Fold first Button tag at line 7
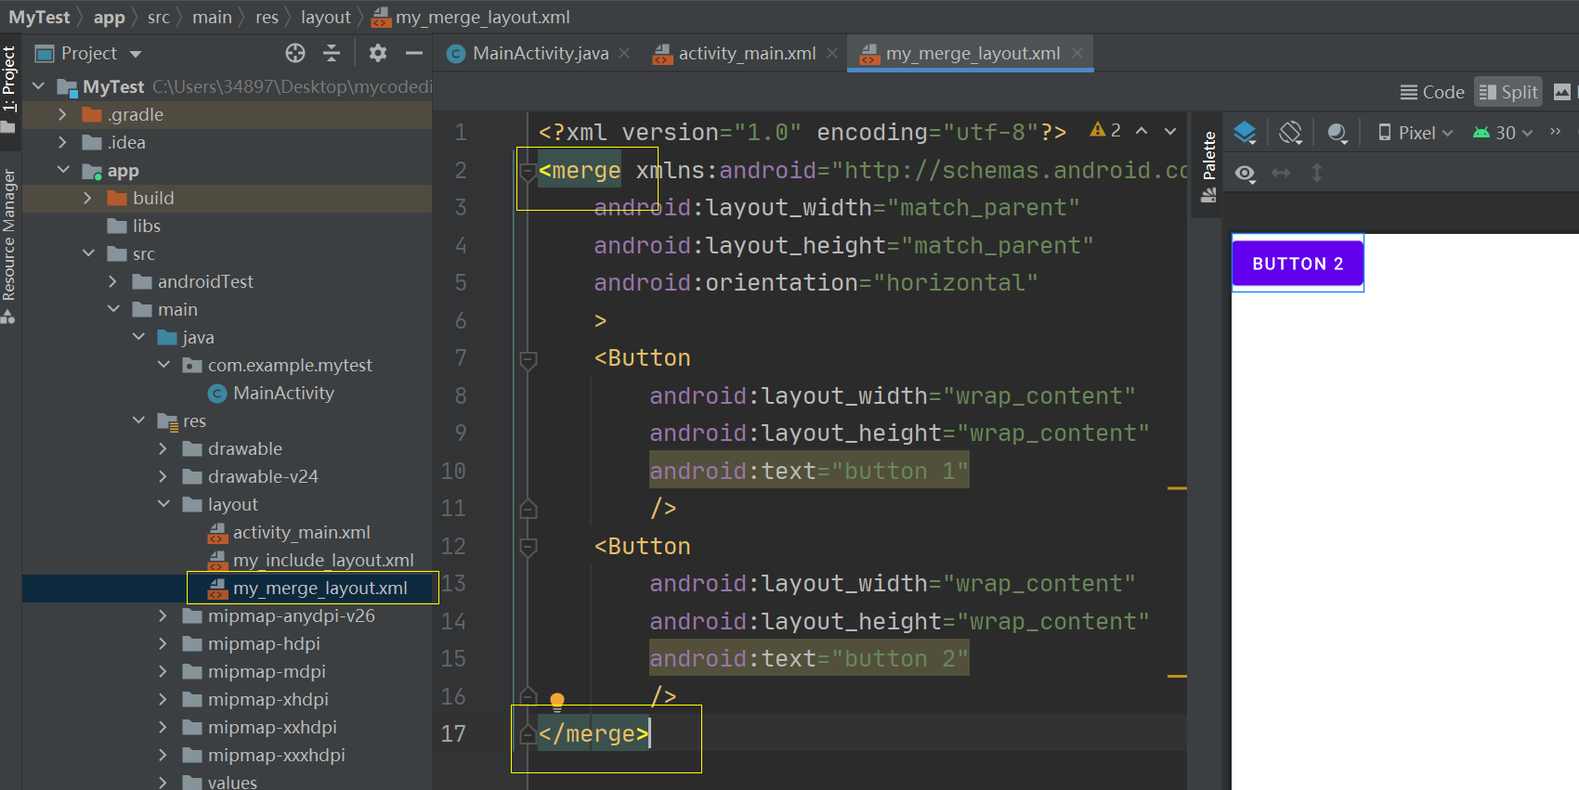The height and width of the screenshot is (790, 1579). coord(529,359)
